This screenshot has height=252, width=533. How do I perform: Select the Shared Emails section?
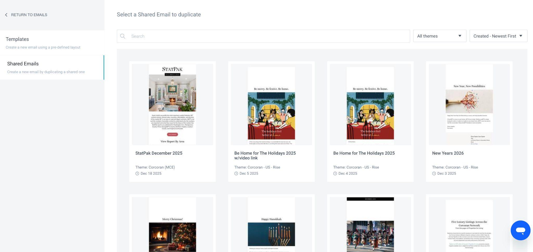52,67
